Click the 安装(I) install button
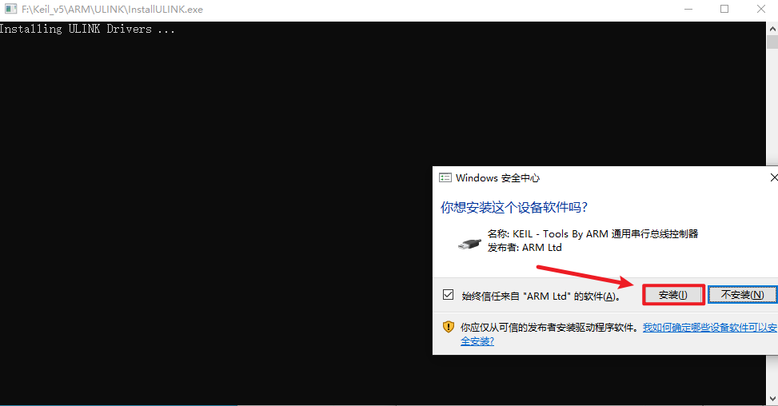This screenshot has width=778, height=406. (672, 295)
